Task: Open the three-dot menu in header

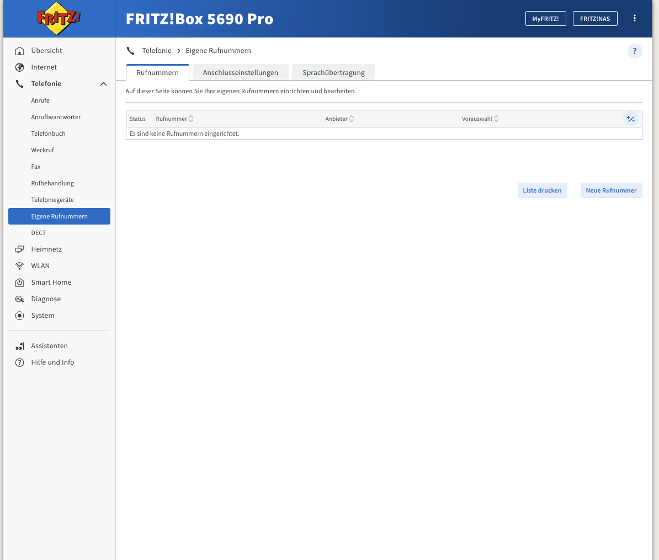Action: 635,18
